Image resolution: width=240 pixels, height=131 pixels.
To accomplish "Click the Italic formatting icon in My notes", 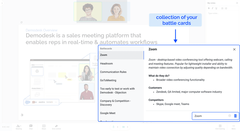I will pyautogui.click(x=212, y=8).
